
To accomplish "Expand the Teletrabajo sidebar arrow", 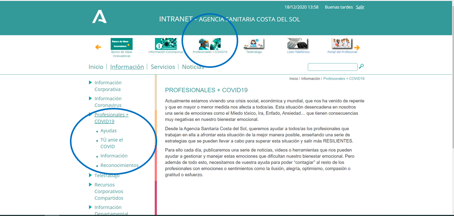I will coord(90,175).
